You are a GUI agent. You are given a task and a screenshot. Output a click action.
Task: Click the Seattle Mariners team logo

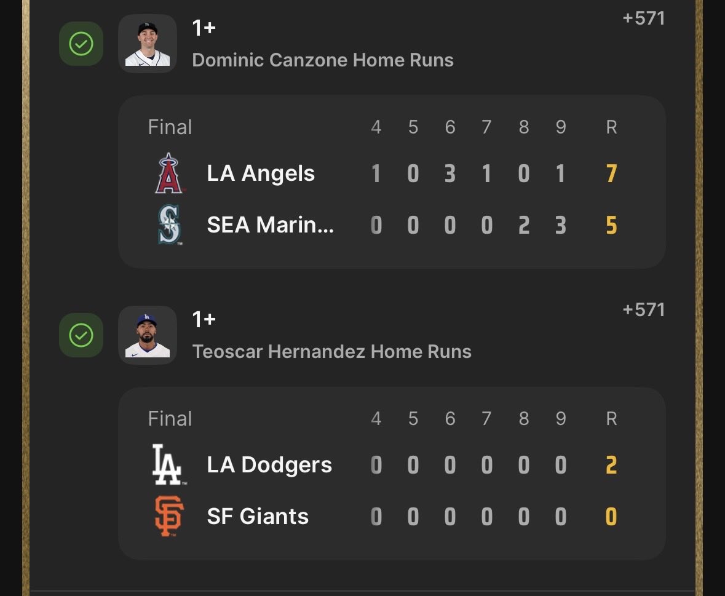[169, 224]
